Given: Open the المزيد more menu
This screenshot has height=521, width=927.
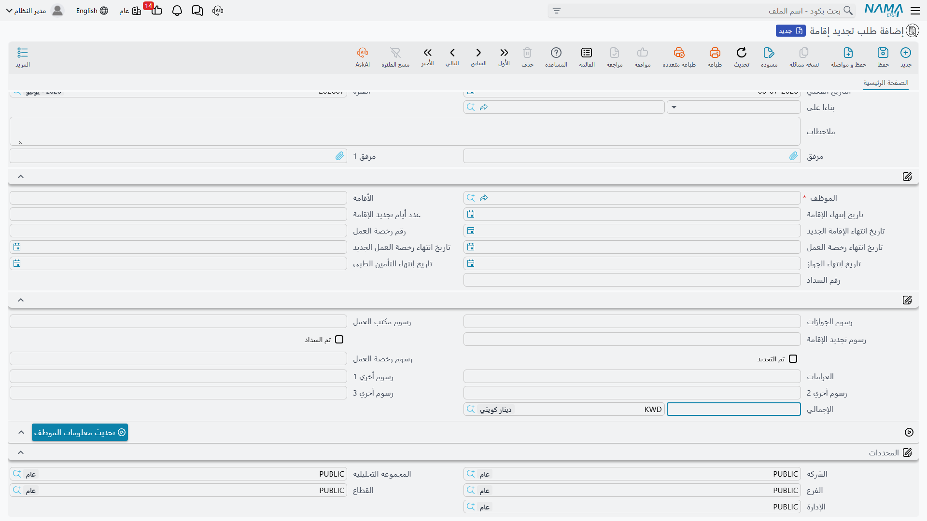Looking at the screenshot, I should point(23,57).
